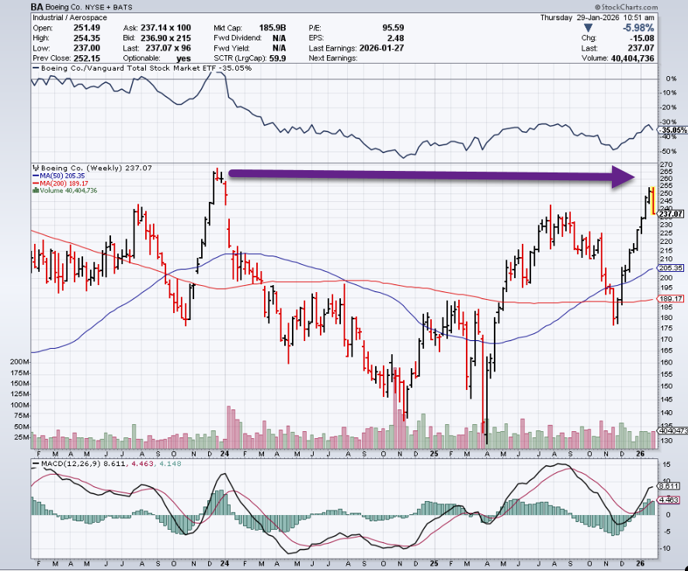Screen dimensions: 688x571
Task: Click the OHLC bars icon beside Boeing Co. (Weekly)
Action: tap(34, 168)
